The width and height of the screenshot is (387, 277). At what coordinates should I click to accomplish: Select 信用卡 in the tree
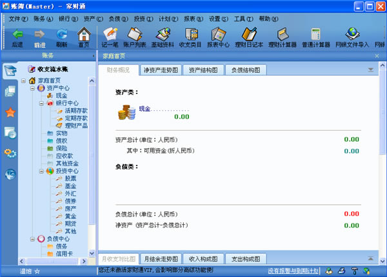[64, 254]
